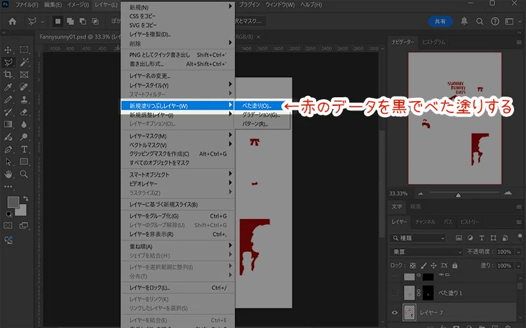Open the 乗算 blend mode dropdown
Image resolution: width=526 pixels, height=328 pixels.
tap(426, 252)
